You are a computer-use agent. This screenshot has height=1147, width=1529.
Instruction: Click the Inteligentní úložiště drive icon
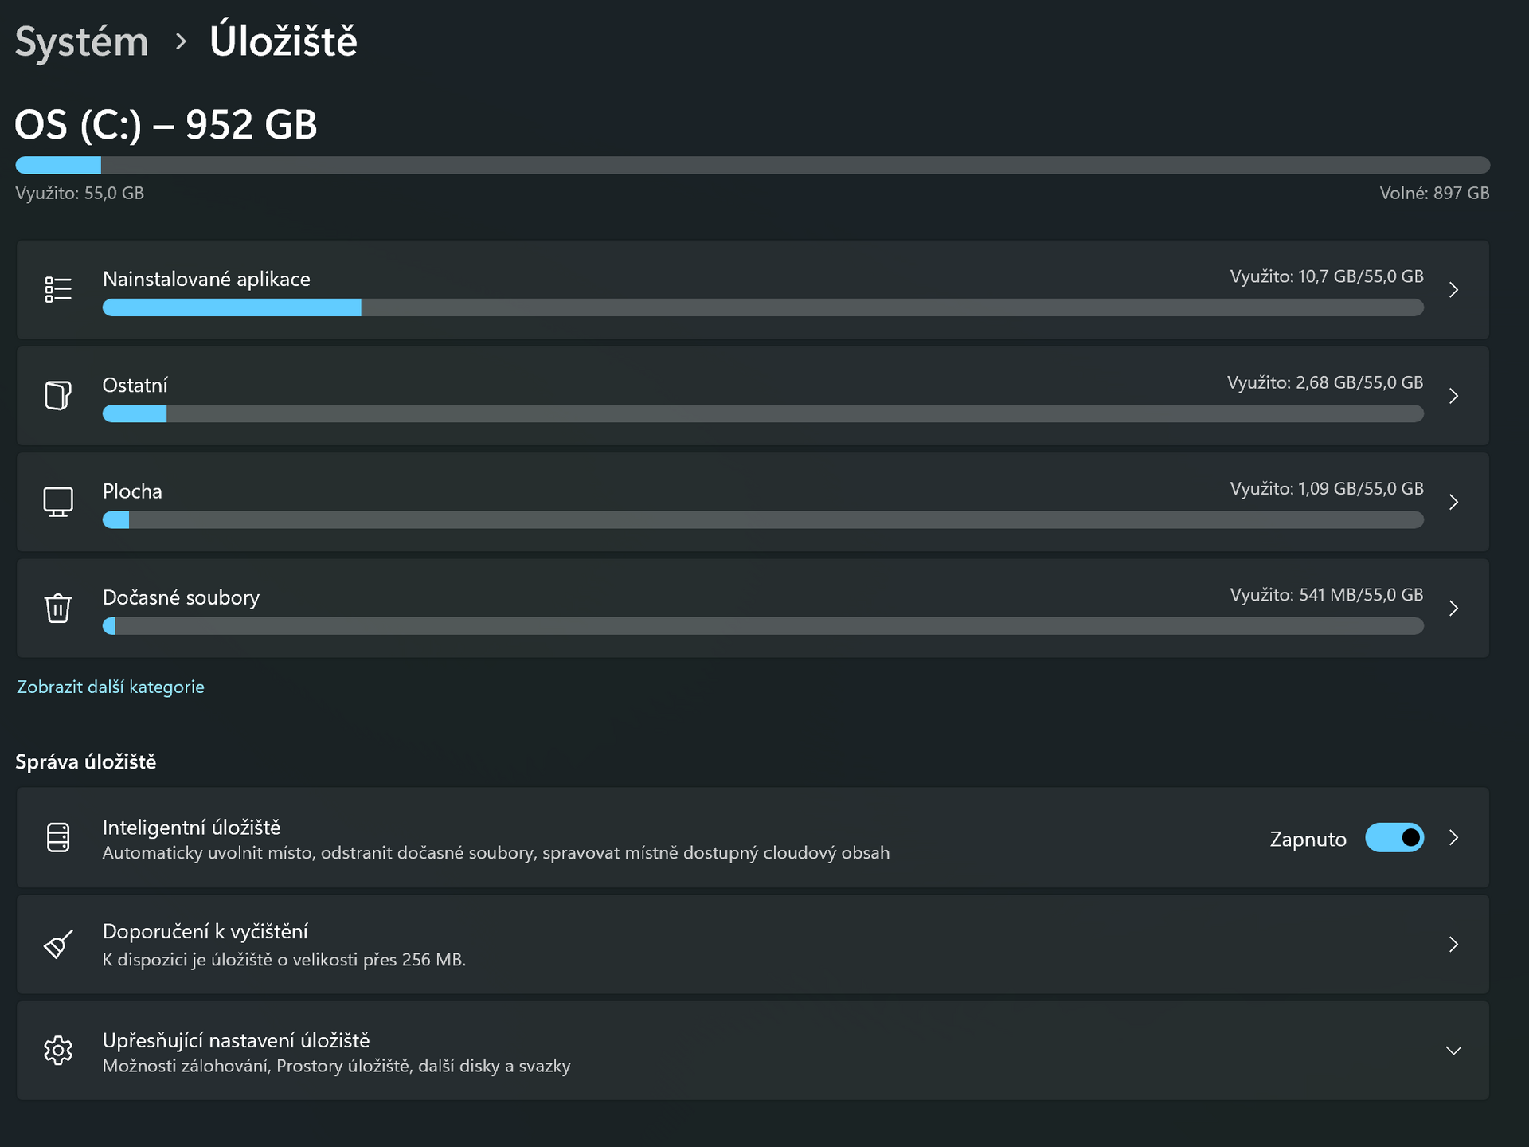[x=58, y=837]
